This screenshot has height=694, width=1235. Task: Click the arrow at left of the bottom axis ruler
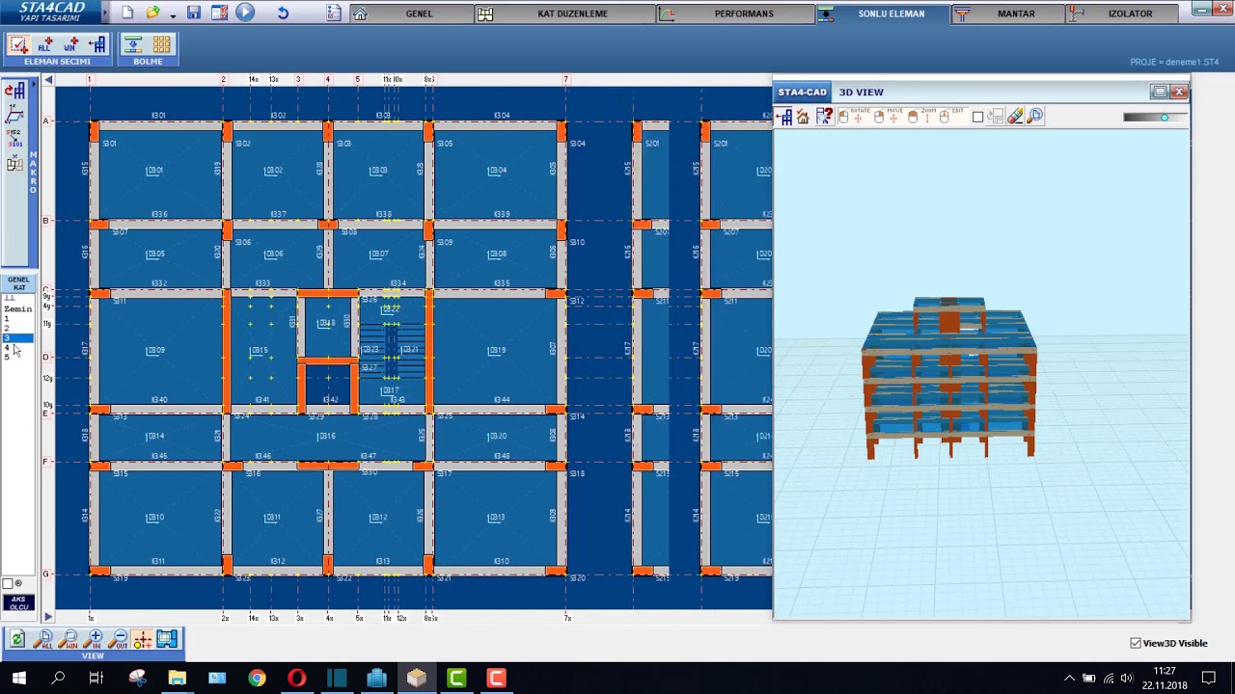coord(47,617)
